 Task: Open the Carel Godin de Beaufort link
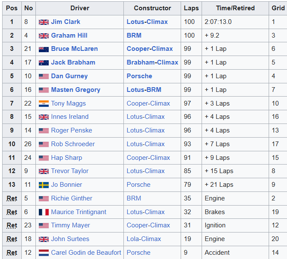86,253
